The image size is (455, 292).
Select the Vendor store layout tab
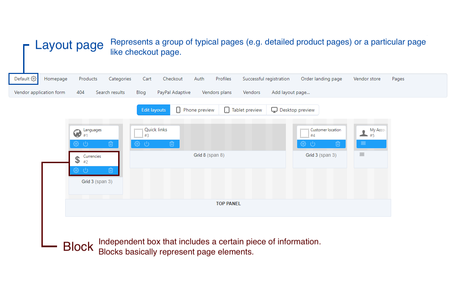click(x=367, y=79)
